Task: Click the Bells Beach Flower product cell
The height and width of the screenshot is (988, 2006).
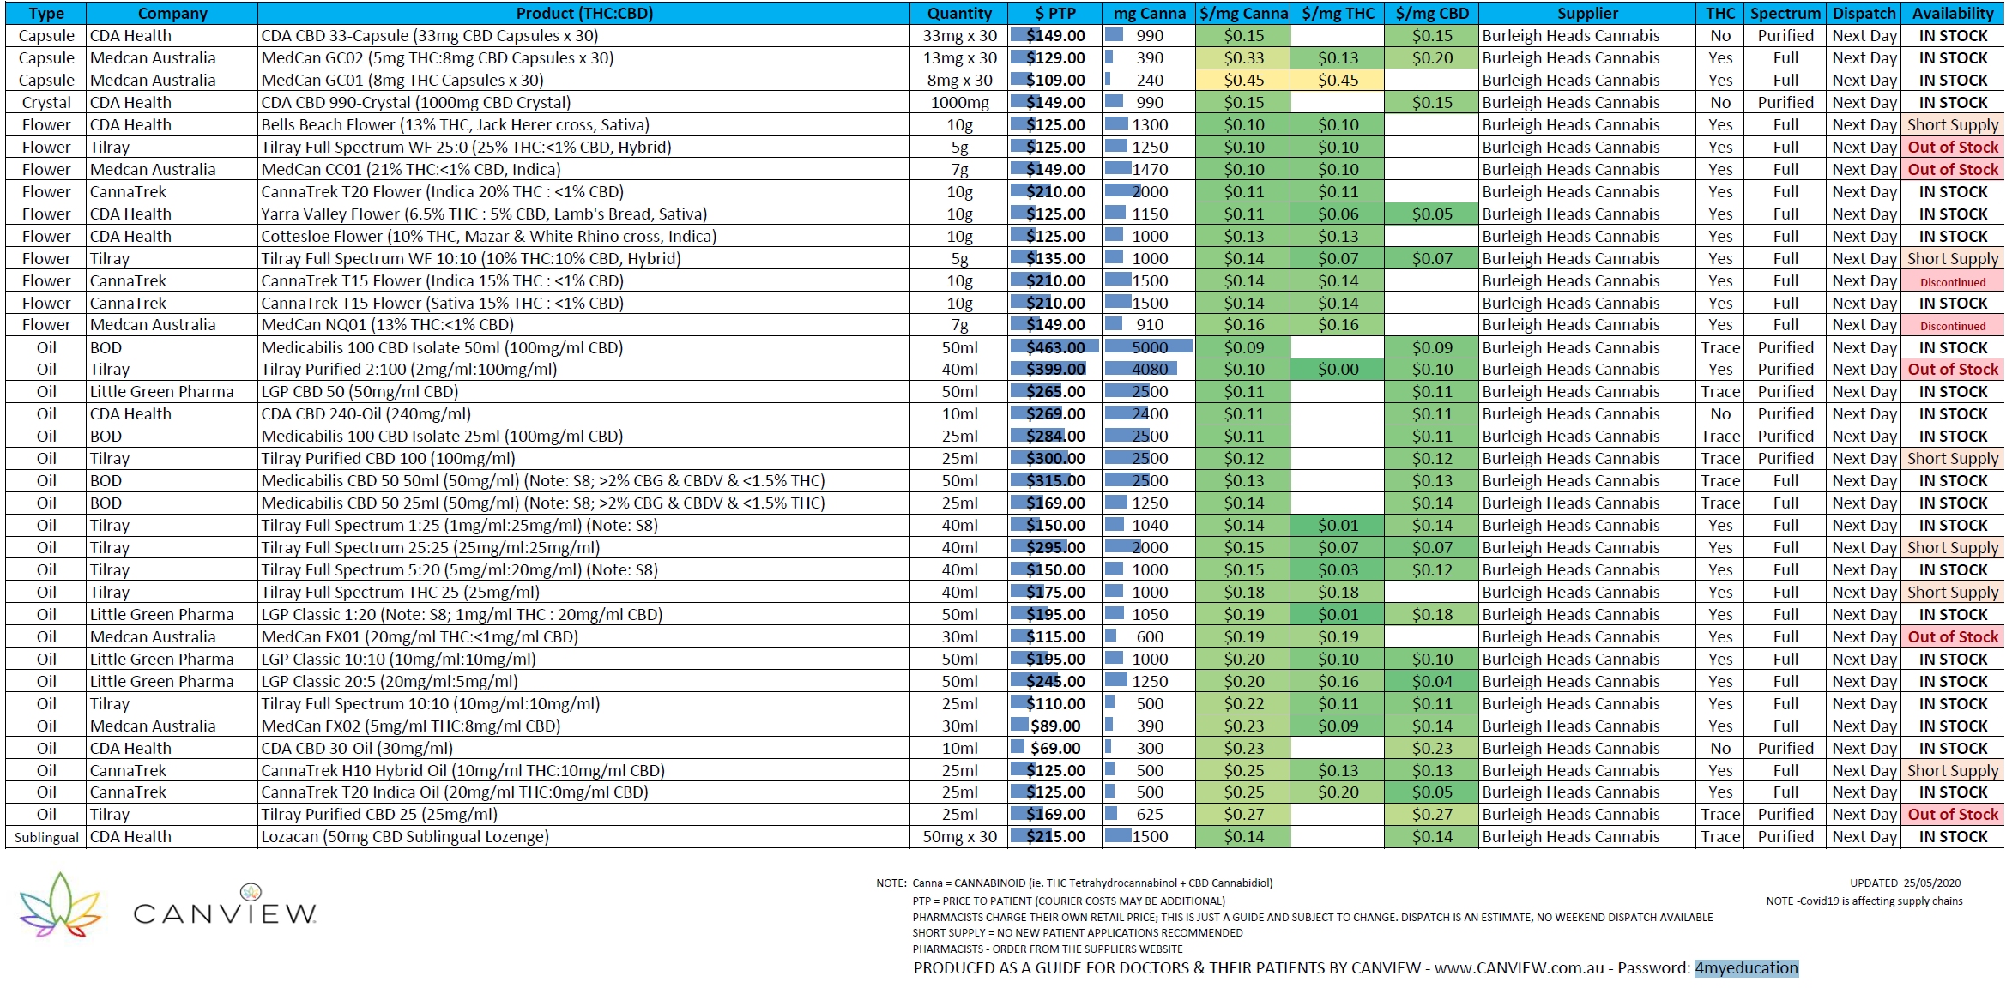Action: click(584, 125)
